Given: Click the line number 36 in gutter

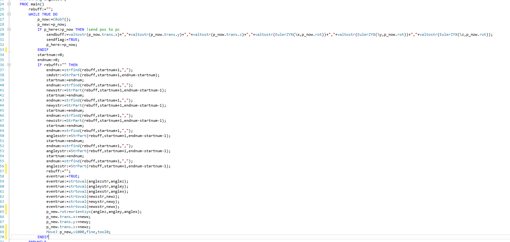Looking at the screenshot, I should (2, 65).
